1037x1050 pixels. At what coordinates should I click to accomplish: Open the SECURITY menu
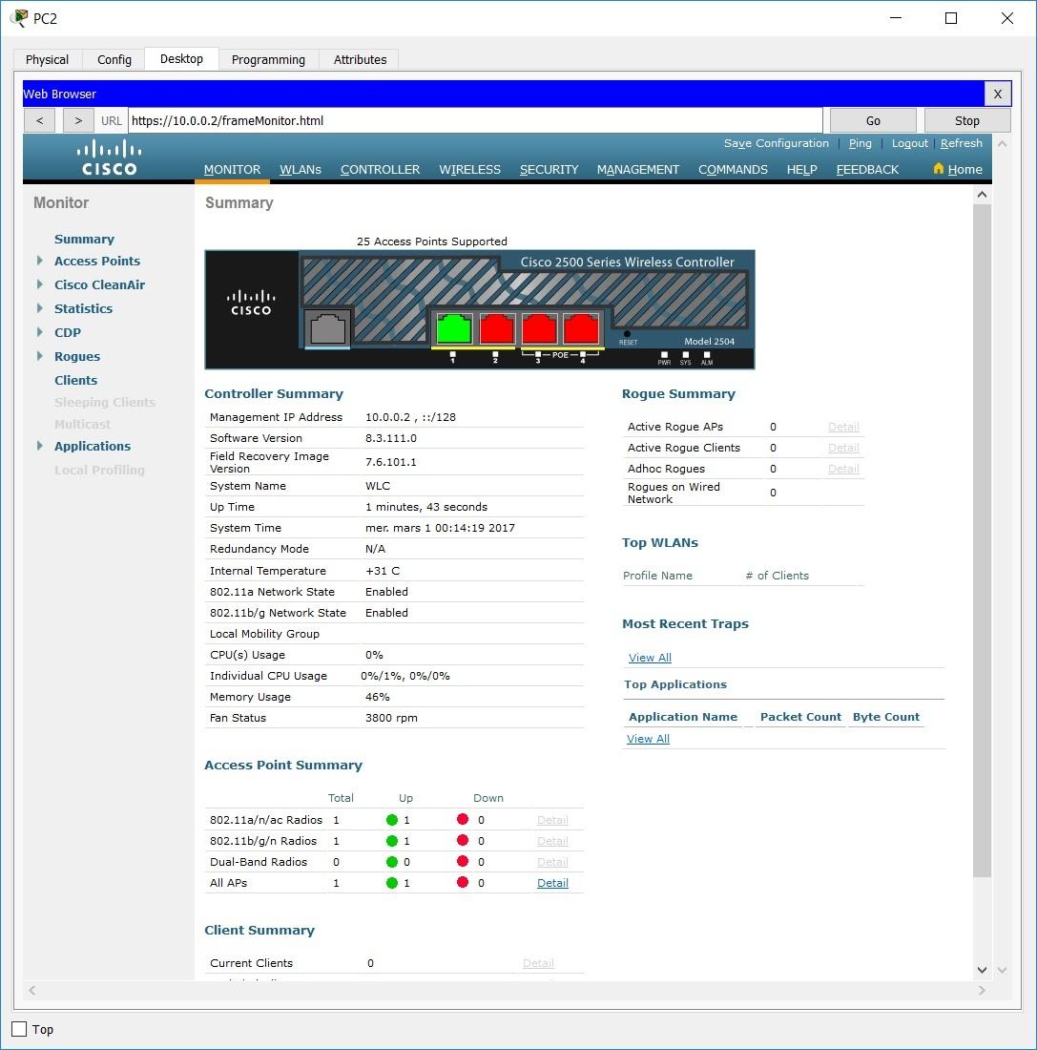tap(549, 169)
